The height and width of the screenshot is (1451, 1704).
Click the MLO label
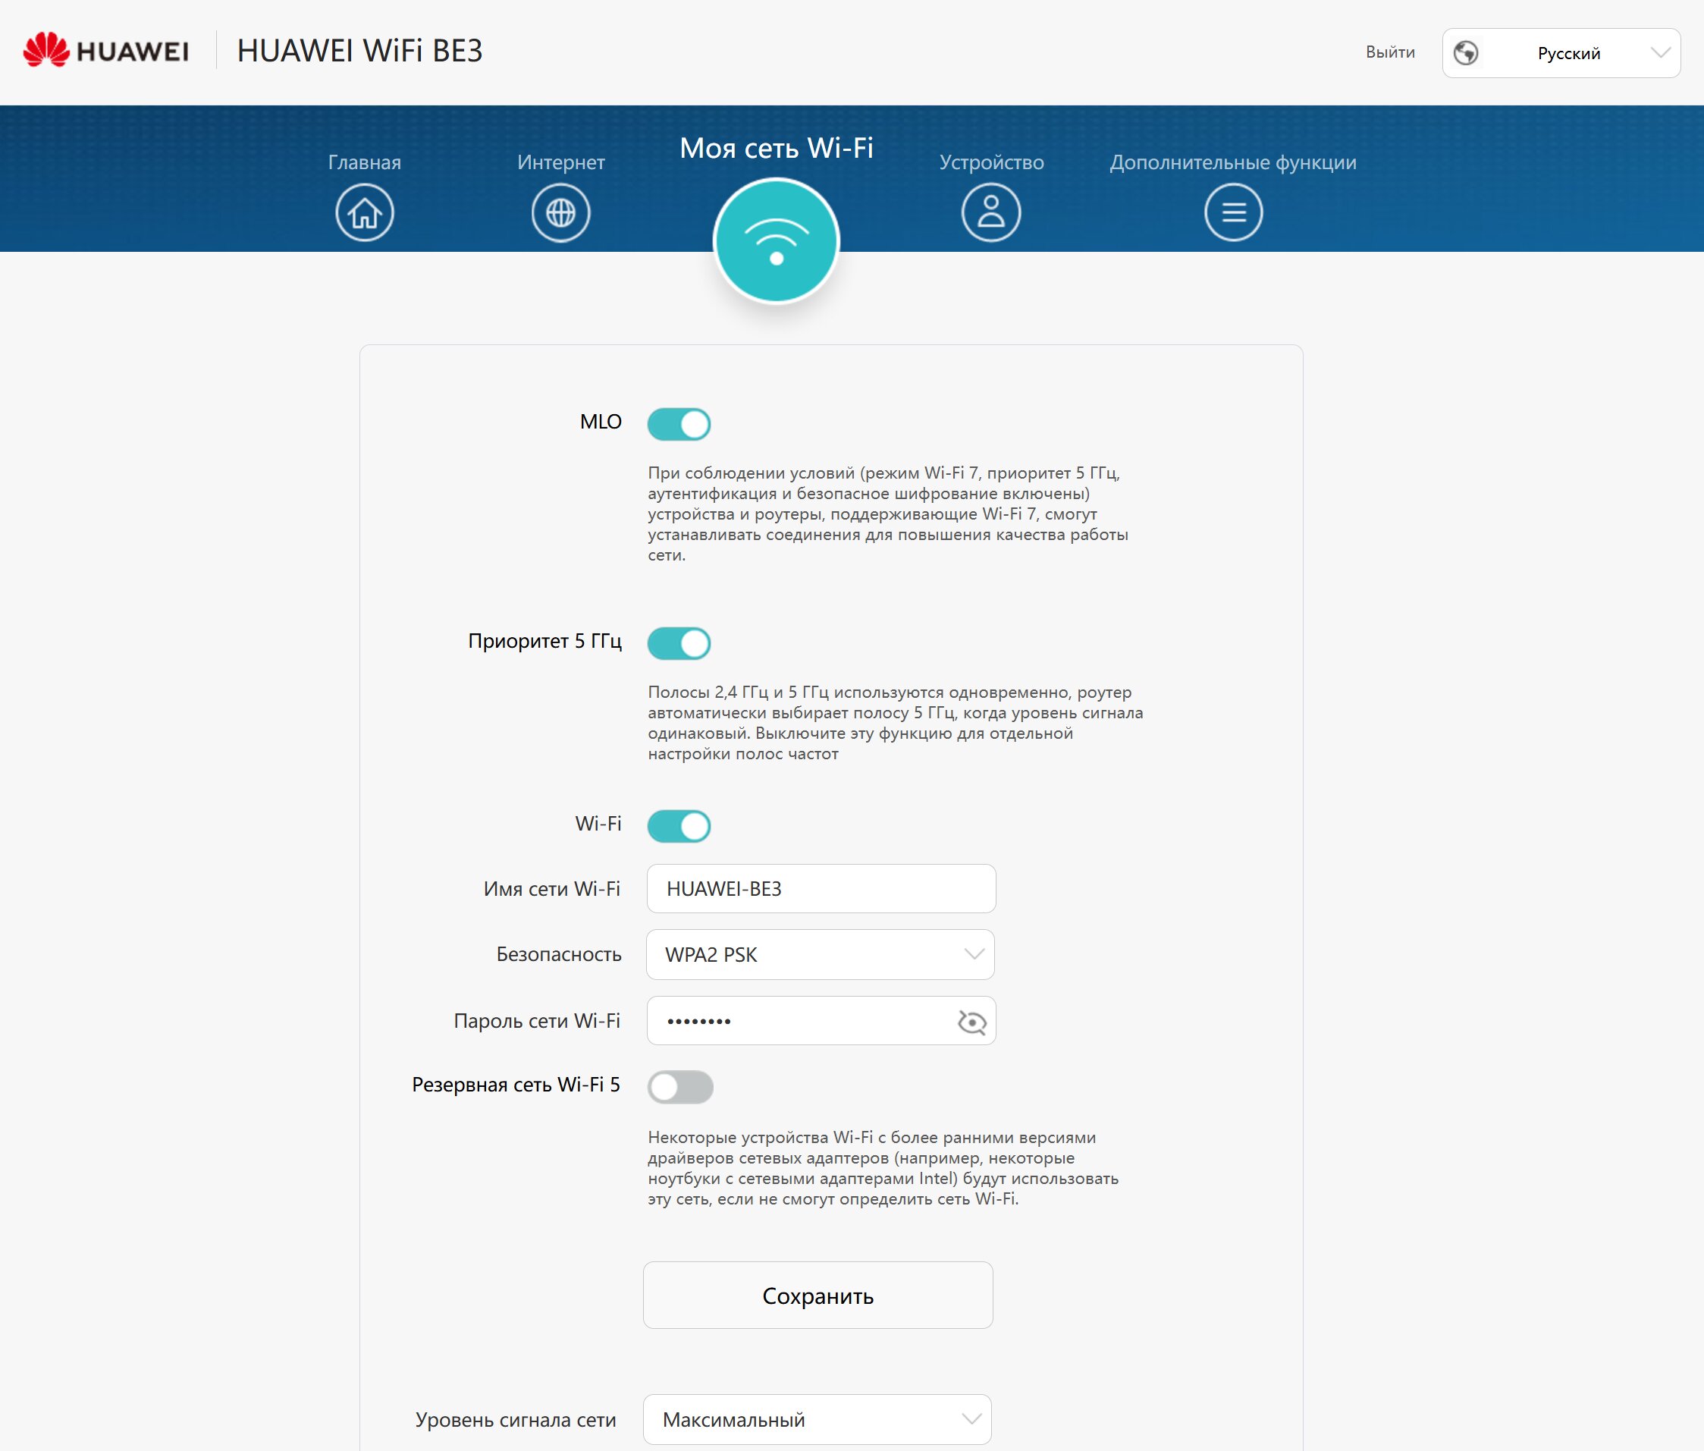(x=601, y=421)
